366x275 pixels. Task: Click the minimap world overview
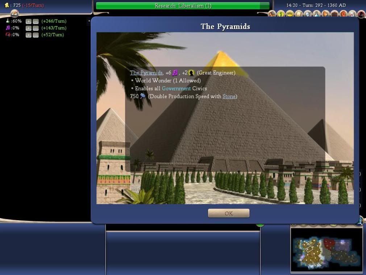[326, 250]
